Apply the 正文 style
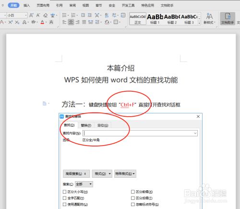Viewport: 240px width, 209px height. 138,19
